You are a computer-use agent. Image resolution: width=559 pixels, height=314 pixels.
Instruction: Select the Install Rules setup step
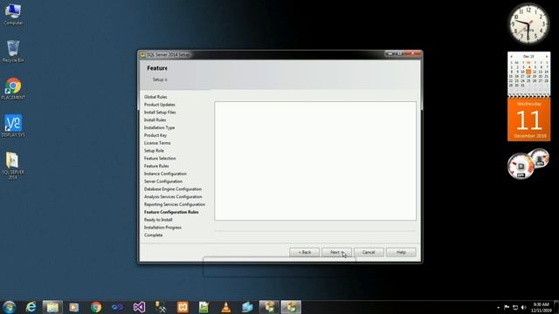pos(155,120)
